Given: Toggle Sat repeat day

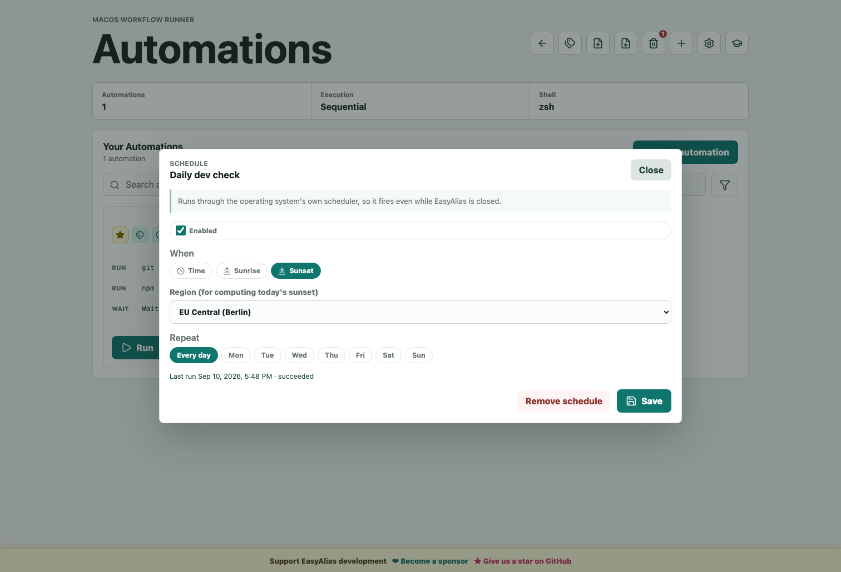Looking at the screenshot, I should pos(388,355).
